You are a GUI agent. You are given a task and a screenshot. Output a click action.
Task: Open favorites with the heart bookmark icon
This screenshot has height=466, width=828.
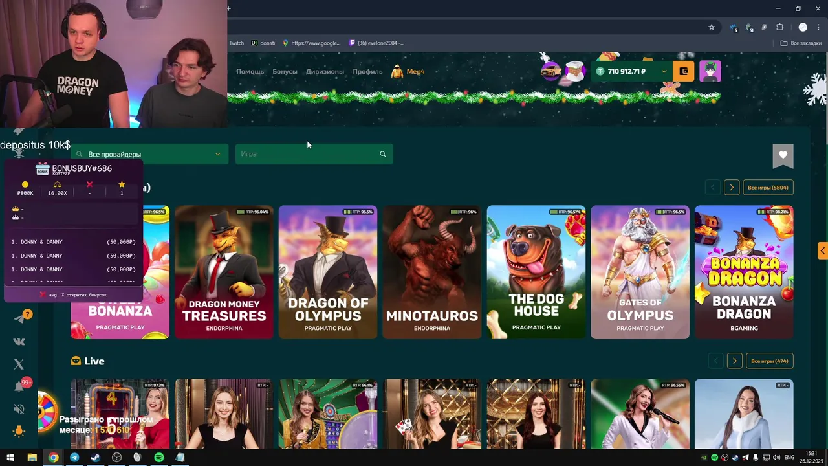point(783,155)
